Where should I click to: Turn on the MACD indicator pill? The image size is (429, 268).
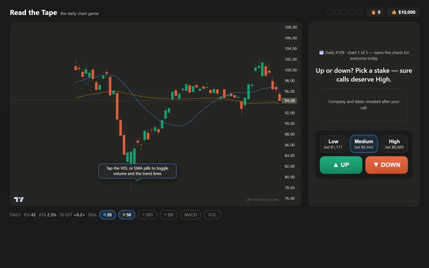point(191,215)
